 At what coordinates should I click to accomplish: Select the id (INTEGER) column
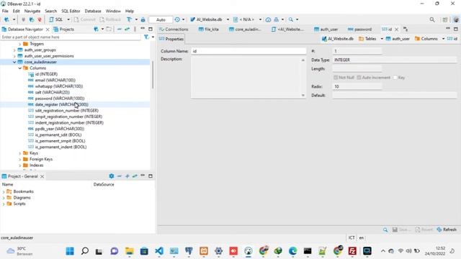(46, 74)
